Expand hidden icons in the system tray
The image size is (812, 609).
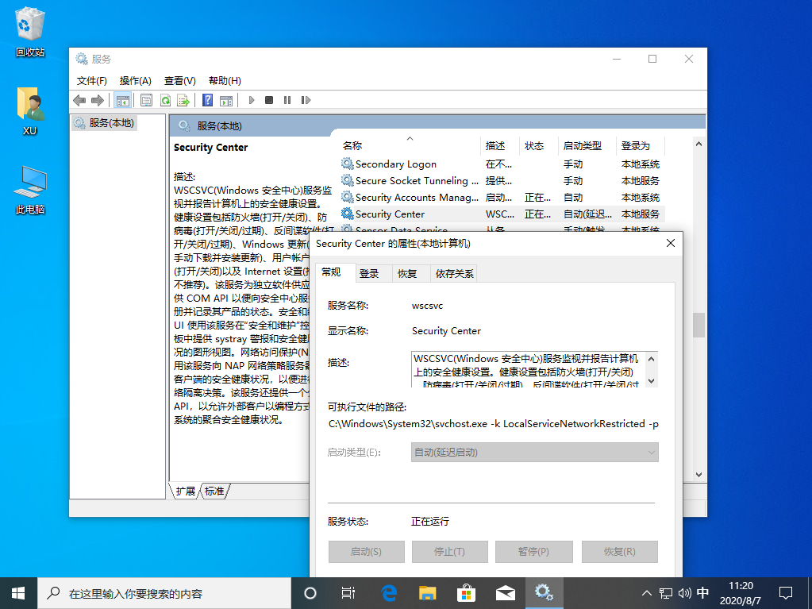point(646,592)
